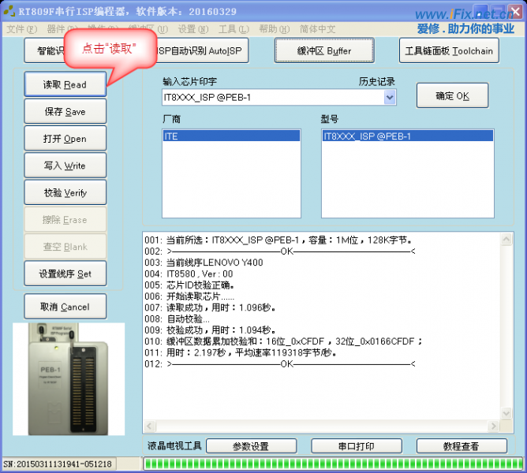Viewport: 527px width, 473px height.
Task: Click the 读取 Read button
Action: pos(65,84)
